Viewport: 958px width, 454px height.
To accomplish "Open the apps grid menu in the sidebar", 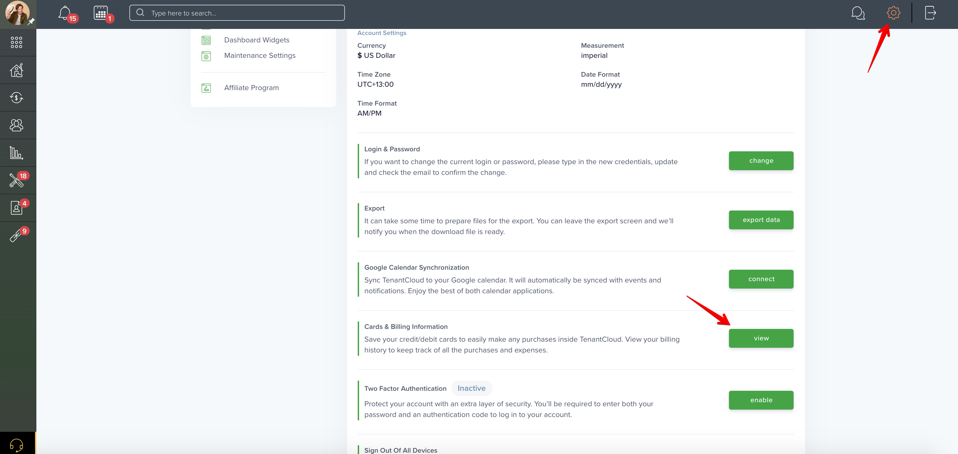I will [17, 42].
